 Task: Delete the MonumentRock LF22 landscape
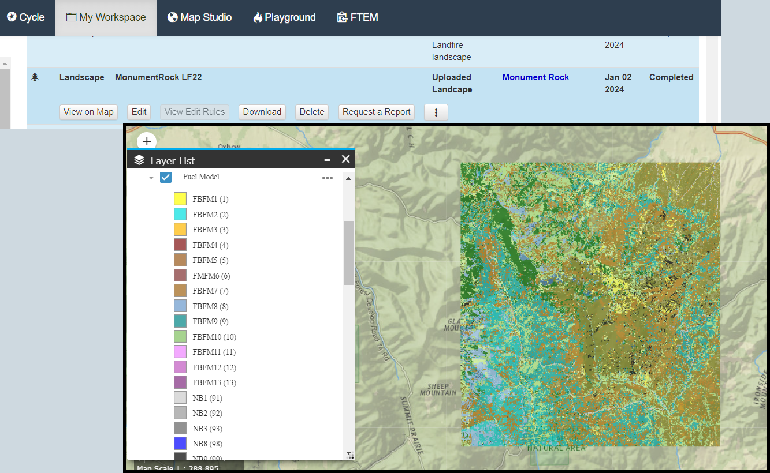coord(312,112)
